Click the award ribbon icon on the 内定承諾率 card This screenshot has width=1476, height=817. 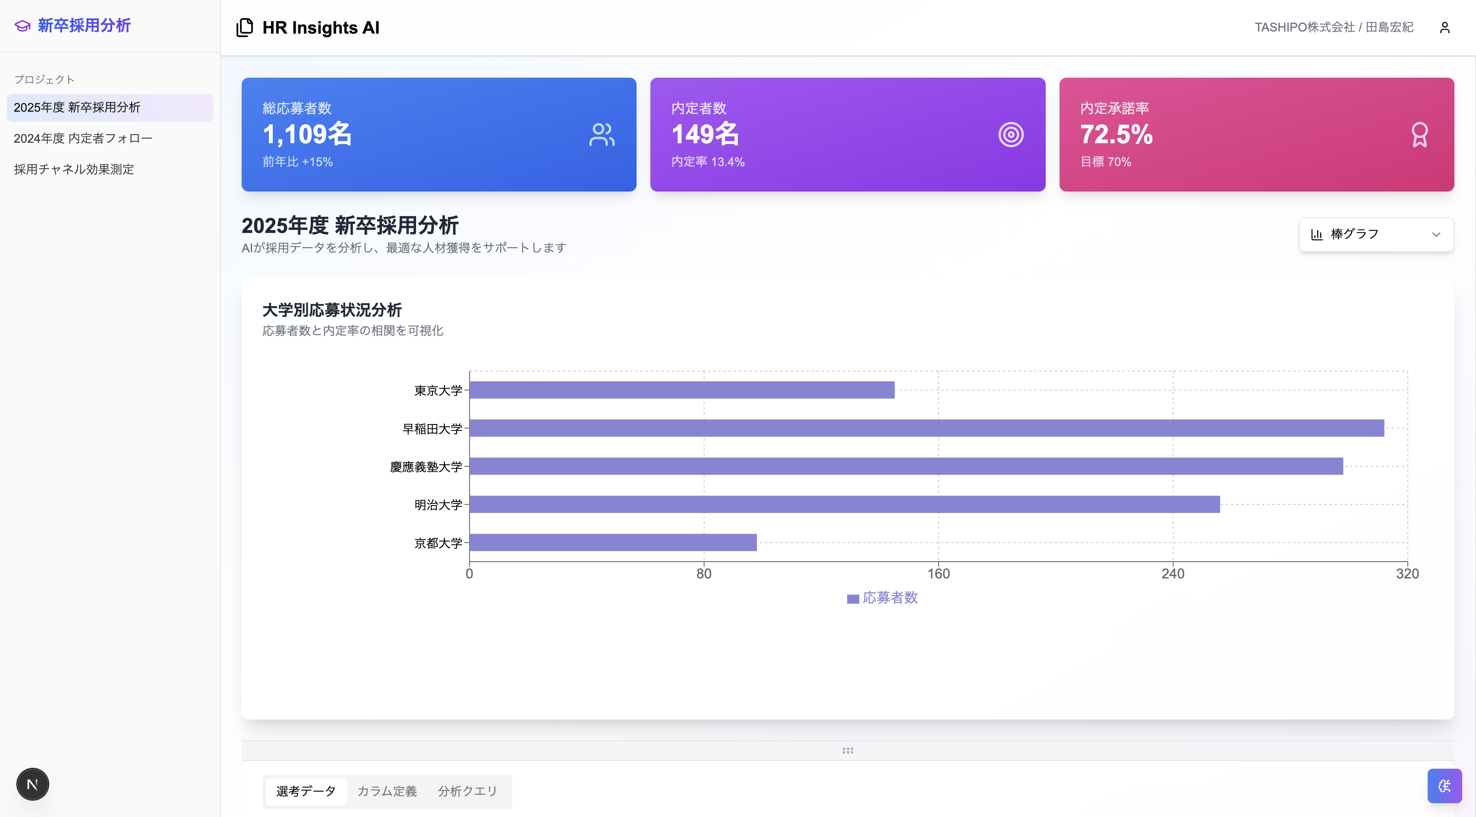(x=1419, y=134)
